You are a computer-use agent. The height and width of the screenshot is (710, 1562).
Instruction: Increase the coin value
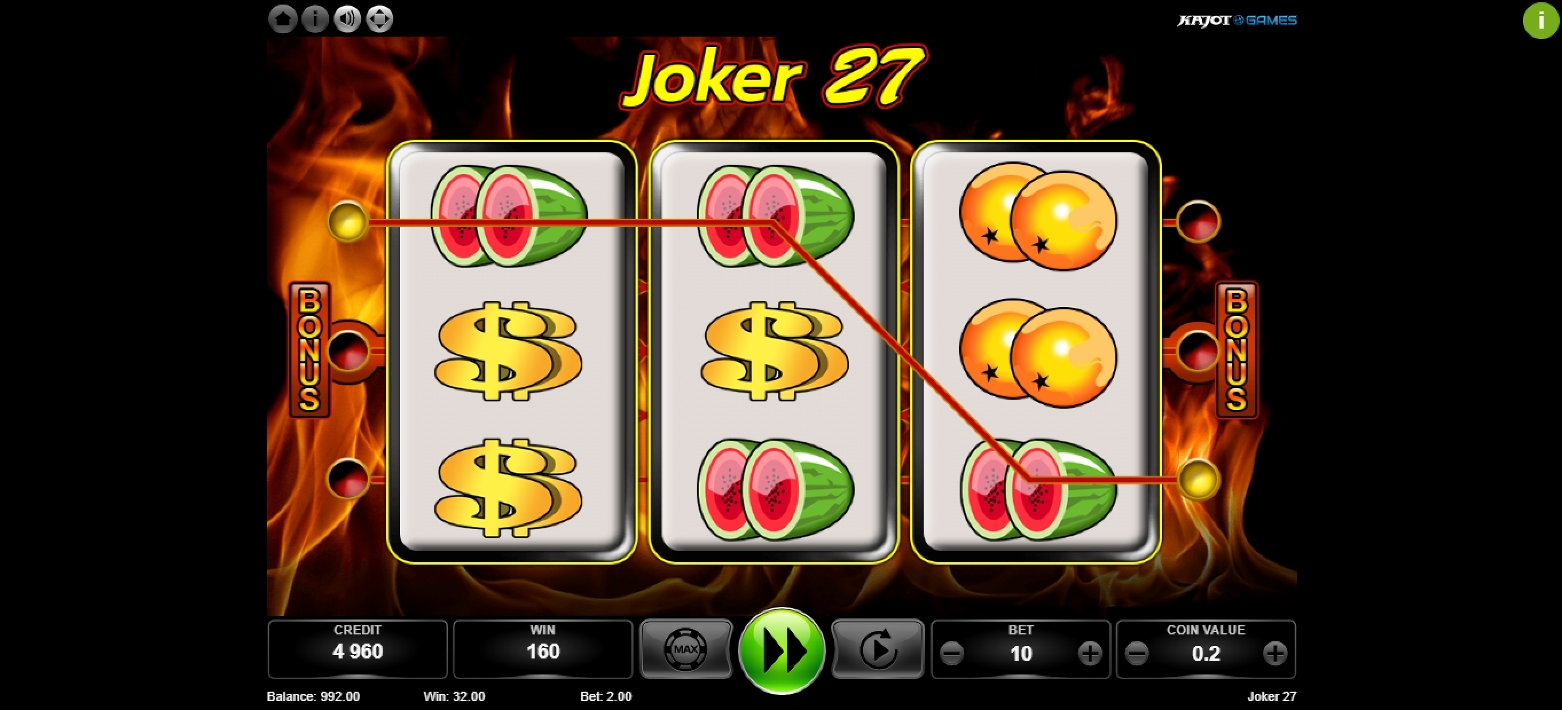click(x=1275, y=654)
